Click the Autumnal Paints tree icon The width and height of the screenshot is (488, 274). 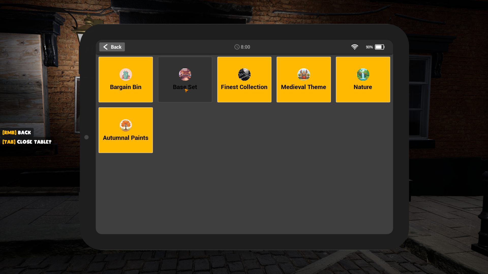[126, 125]
